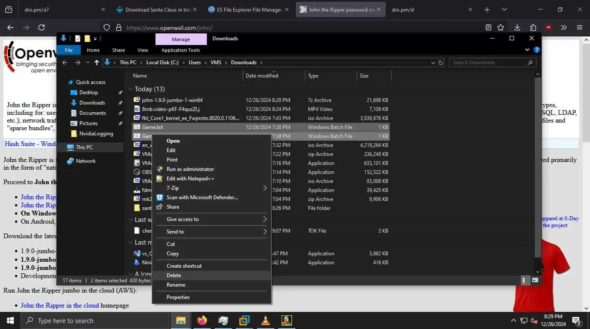This screenshot has width=590, height=329.
Task: Open VMware icon on the taskbar
Action: (x=244, y=320)
